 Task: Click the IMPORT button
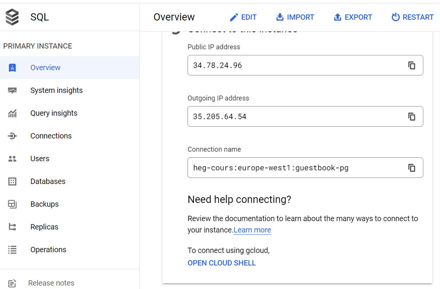295,17
